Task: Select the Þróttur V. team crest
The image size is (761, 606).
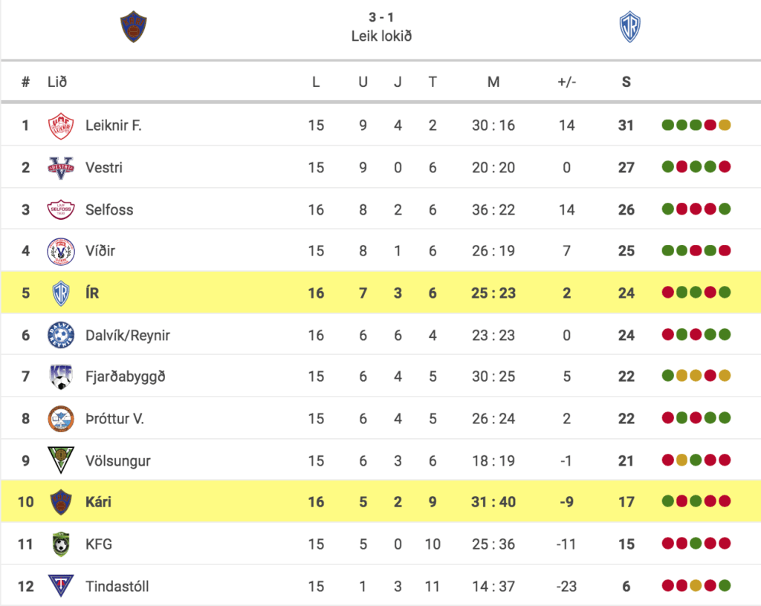Action: [x=61, y=419]
